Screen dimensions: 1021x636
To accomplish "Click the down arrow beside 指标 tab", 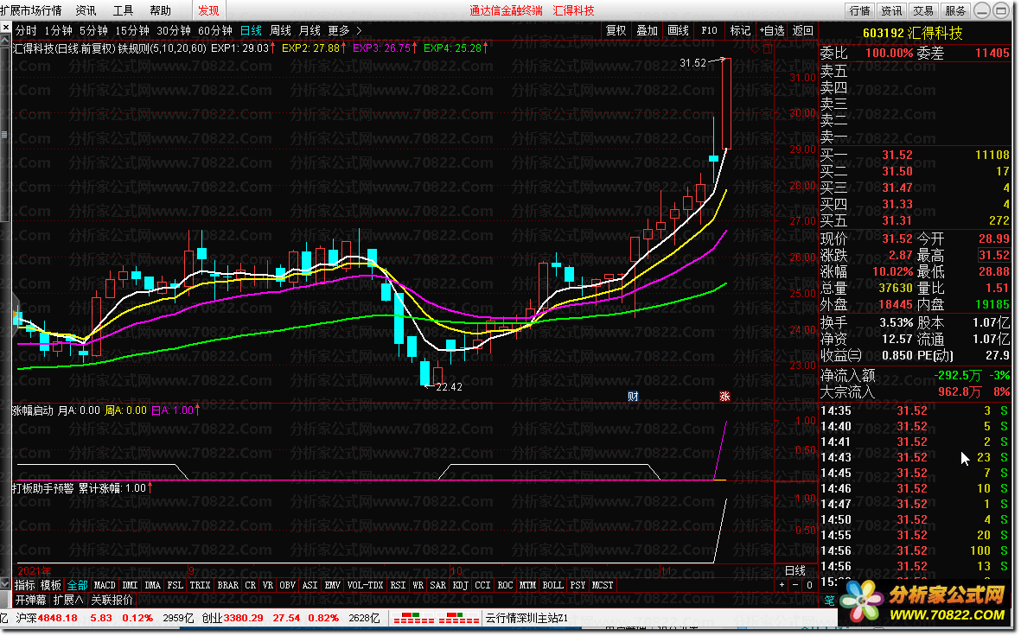I will point(5,585).
